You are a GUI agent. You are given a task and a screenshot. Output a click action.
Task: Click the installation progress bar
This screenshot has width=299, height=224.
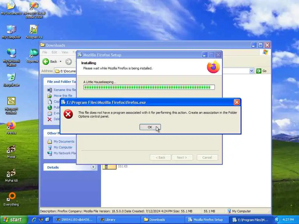click(x=149, y=87)
